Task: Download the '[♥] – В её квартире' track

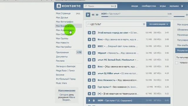Action: pyautogui.click(x=94, y=94)
